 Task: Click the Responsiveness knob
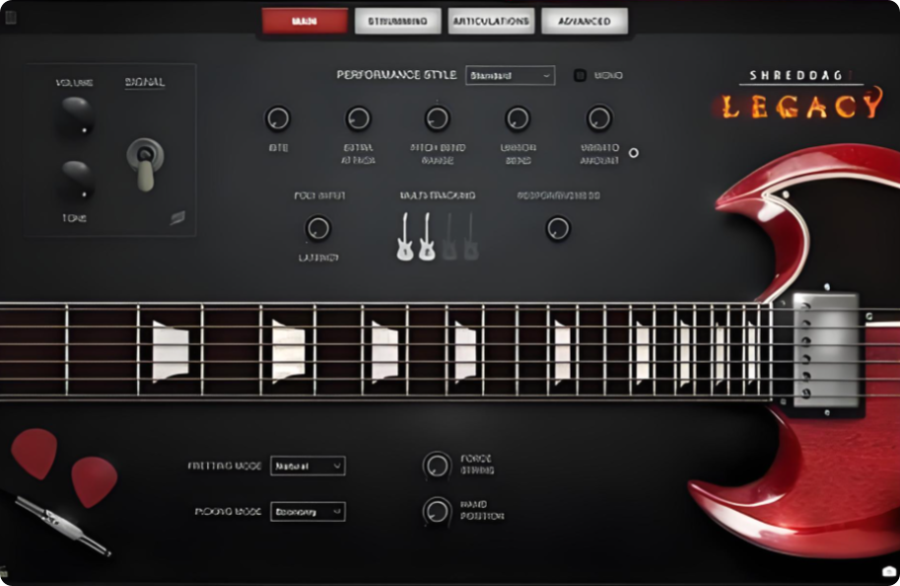click(x=558, y=229)
